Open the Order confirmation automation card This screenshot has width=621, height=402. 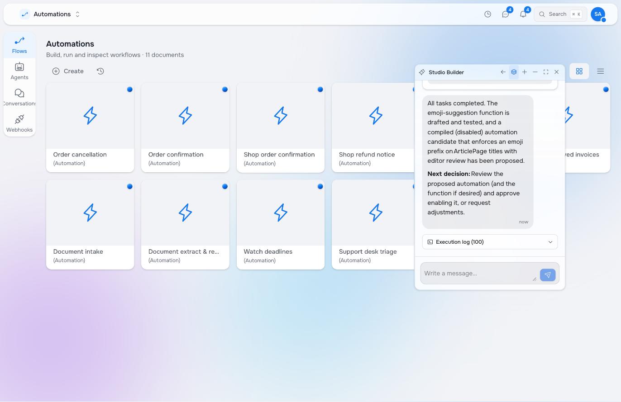[185, 128]
